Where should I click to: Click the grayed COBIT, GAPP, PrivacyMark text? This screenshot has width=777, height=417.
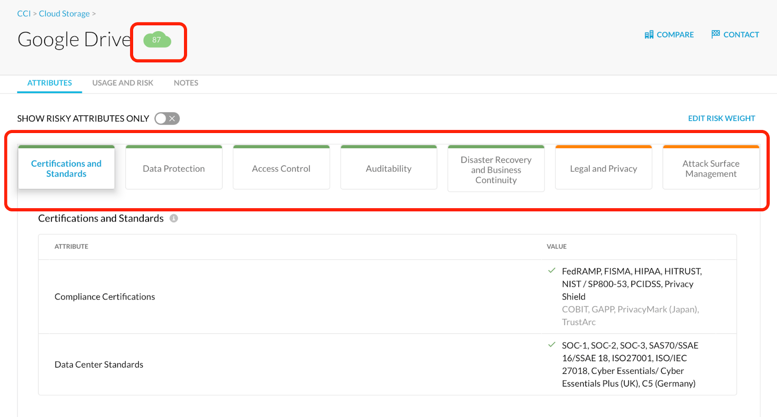click(630, 316)
